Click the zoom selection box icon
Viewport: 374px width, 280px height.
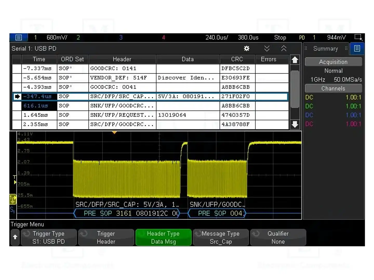(x=358, y=37)
